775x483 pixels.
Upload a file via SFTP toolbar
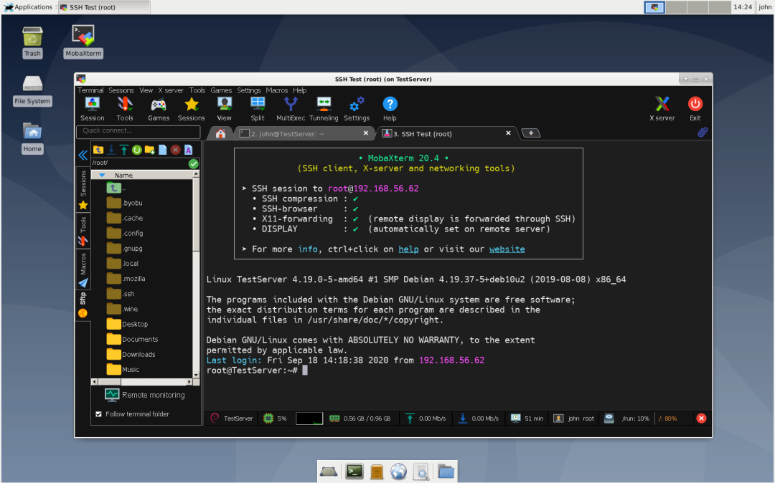(123, 149)
